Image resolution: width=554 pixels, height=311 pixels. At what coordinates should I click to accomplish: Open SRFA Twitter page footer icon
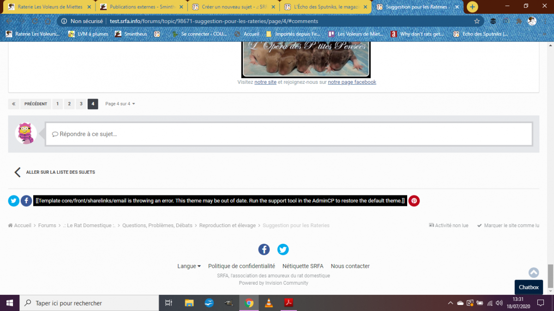click(x=283, y=249)
